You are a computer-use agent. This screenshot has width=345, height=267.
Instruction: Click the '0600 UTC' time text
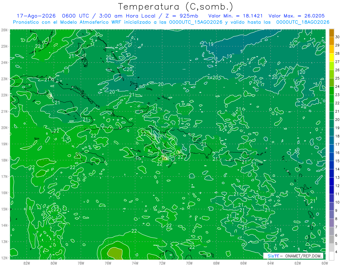coord(76,16)
